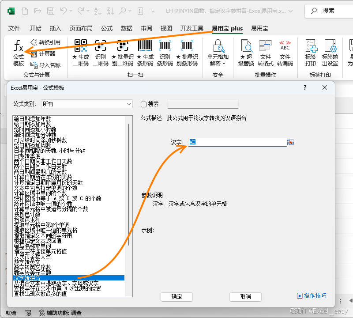Click the Save icon in toolbar

pos(51,11)
